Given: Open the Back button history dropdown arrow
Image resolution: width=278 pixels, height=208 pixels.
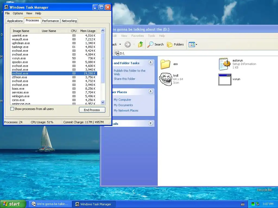Looking at the screenshot, I should click(x=120, y=44).
